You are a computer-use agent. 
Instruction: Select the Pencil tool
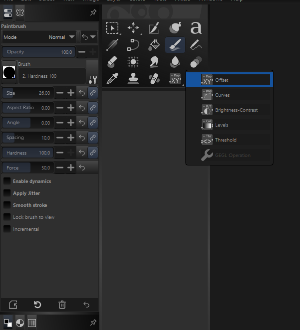[x=196, y=45]
